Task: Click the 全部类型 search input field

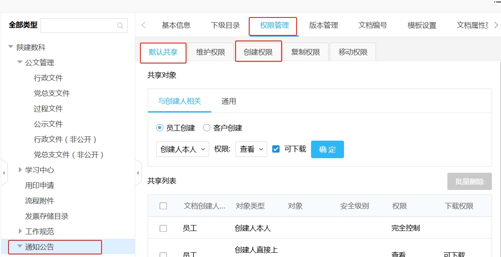Action: [x=79, y=26]
